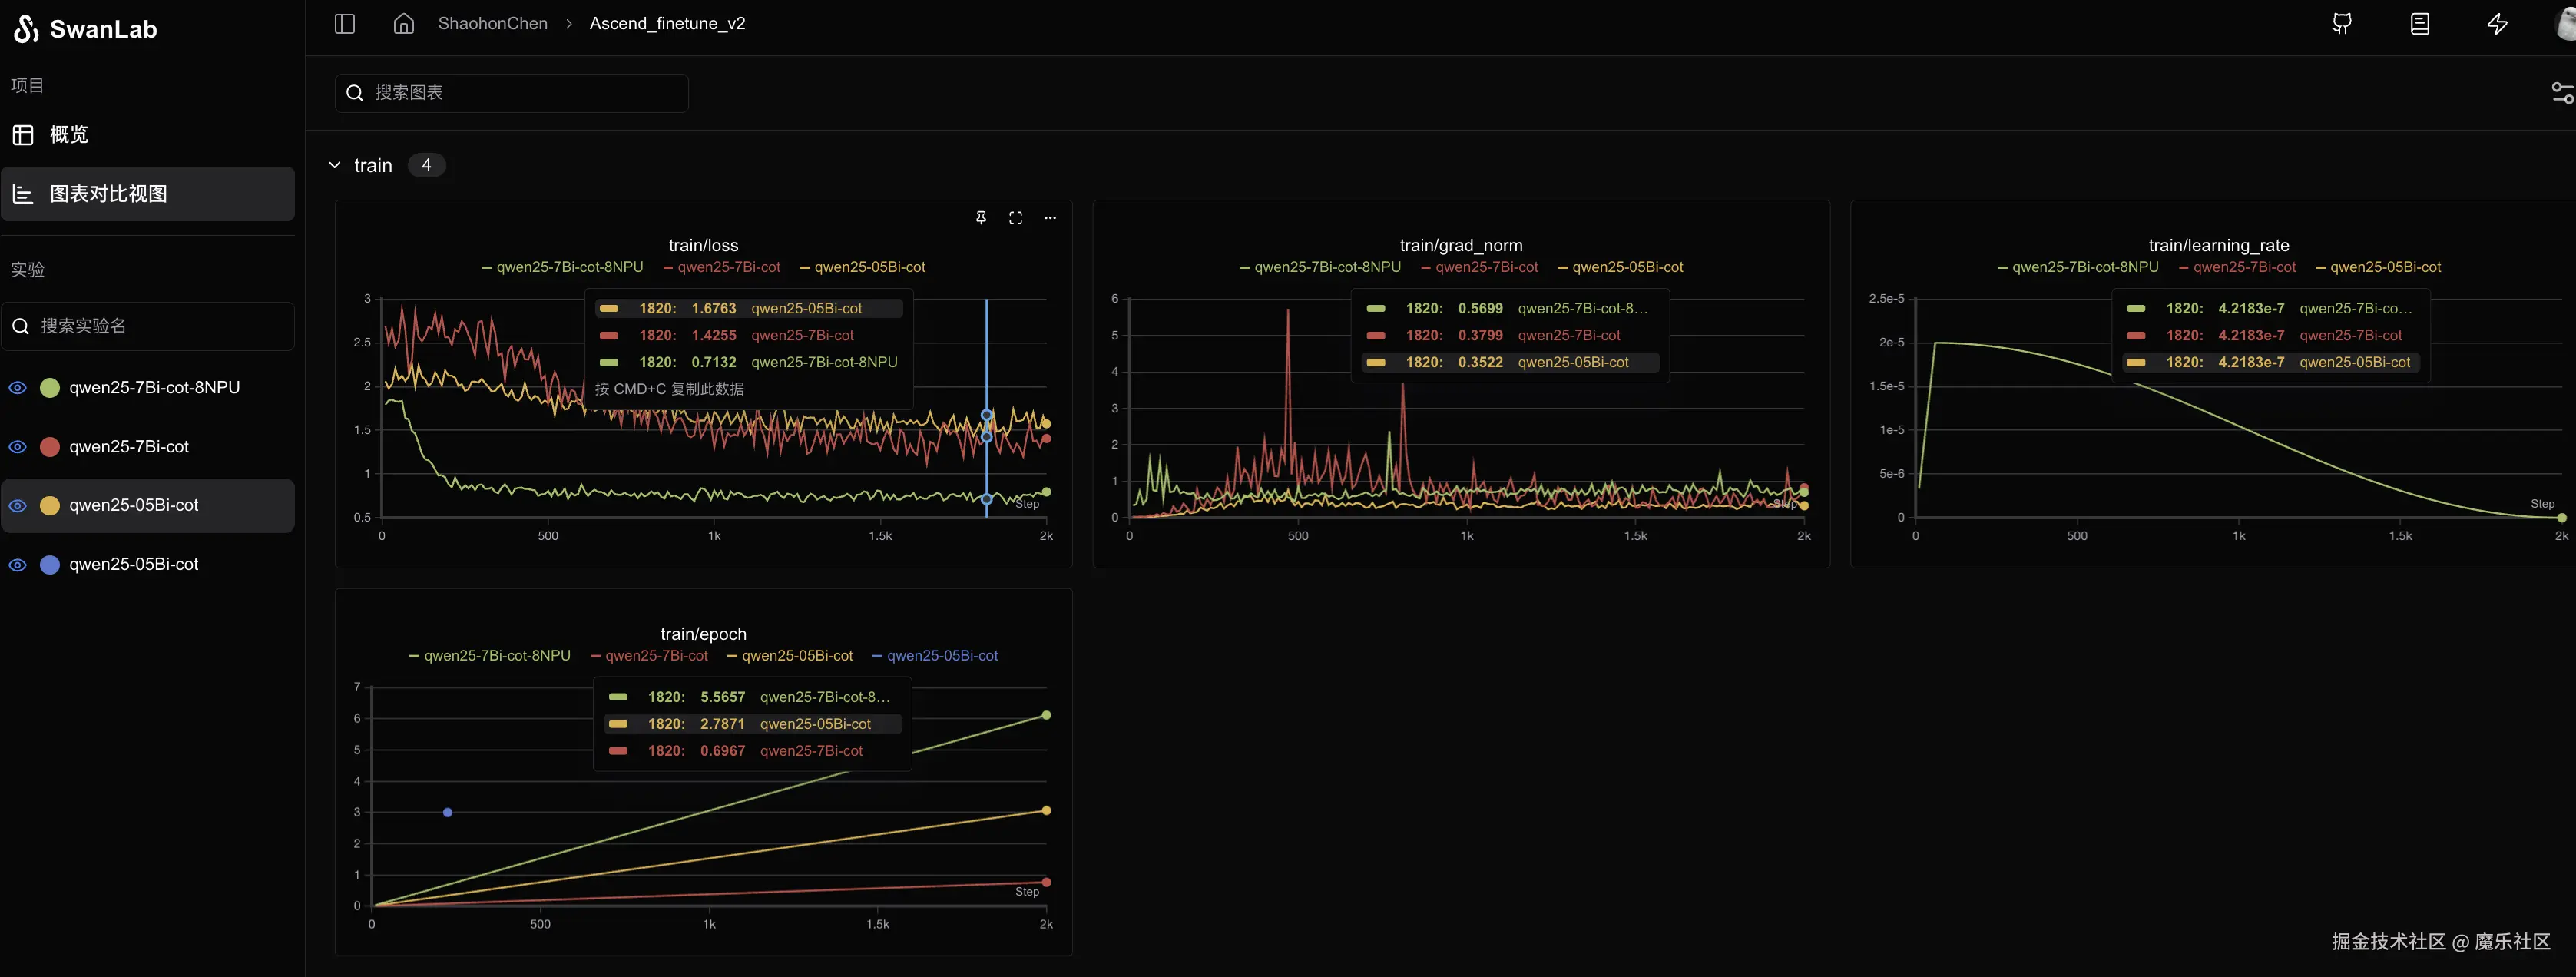Click the yellow qwen25-05Bi-cot color dot
This screenshot has height=977, width=2576.
(50, 506)
